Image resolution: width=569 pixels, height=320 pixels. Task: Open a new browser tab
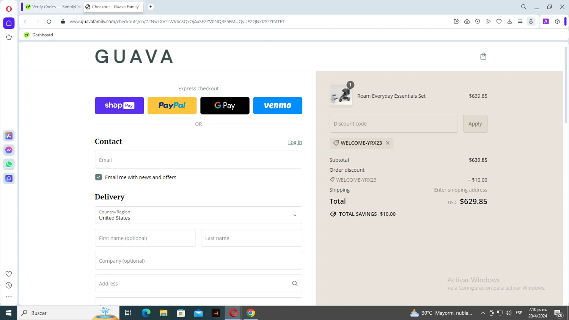tap(151, 7)
